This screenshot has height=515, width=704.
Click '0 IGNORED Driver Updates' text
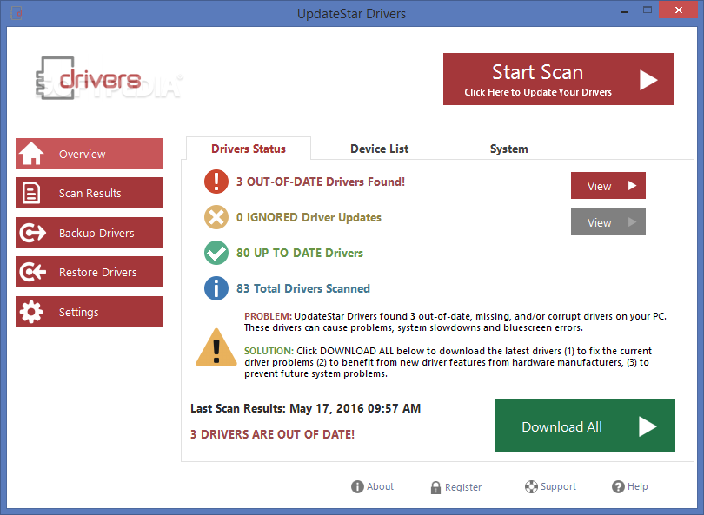[x=309, y=217]
